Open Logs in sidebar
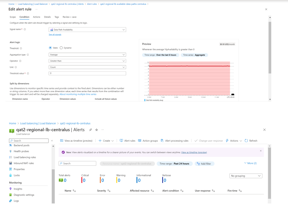 tap(16, 201)
